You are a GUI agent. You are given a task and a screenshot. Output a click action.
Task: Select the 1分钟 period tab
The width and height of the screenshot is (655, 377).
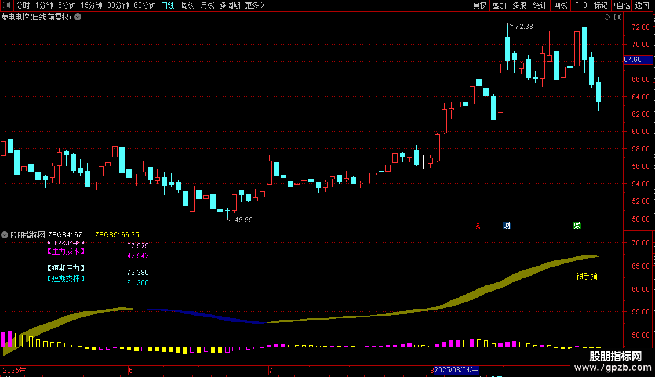tap(44, 5)
